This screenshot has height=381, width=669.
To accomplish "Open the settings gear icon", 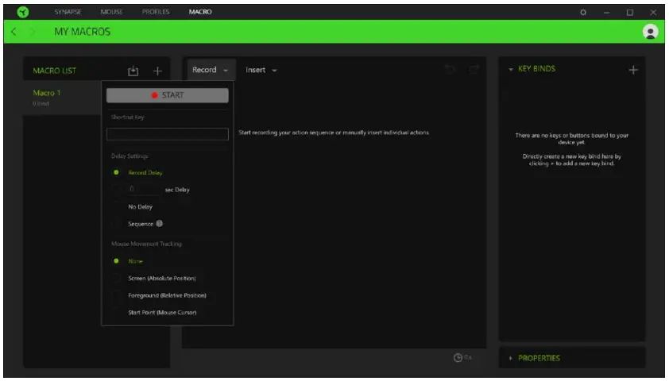I will coord(583,13).
